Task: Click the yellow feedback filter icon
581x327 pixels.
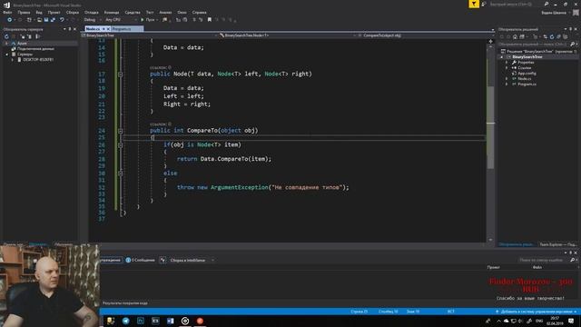Action: pos(474,4)
